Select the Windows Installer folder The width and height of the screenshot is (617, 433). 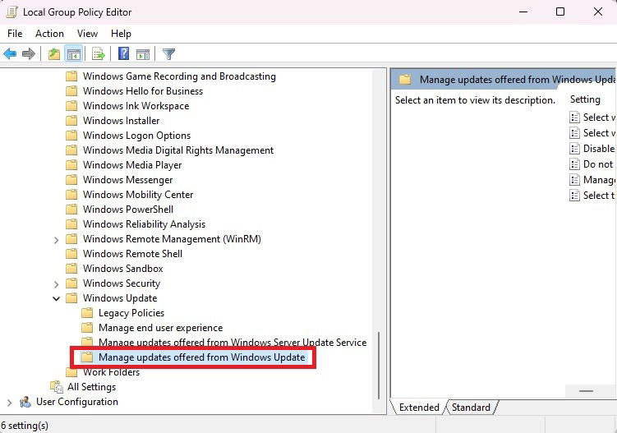click(x=122, y=121)
